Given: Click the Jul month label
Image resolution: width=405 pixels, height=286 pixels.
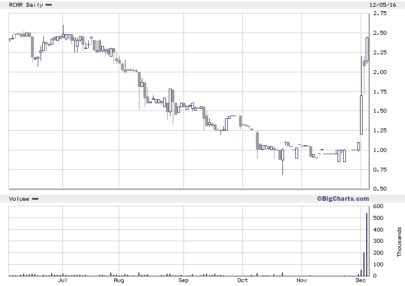Looking at the screenshot, I should (x=62, y=280).
